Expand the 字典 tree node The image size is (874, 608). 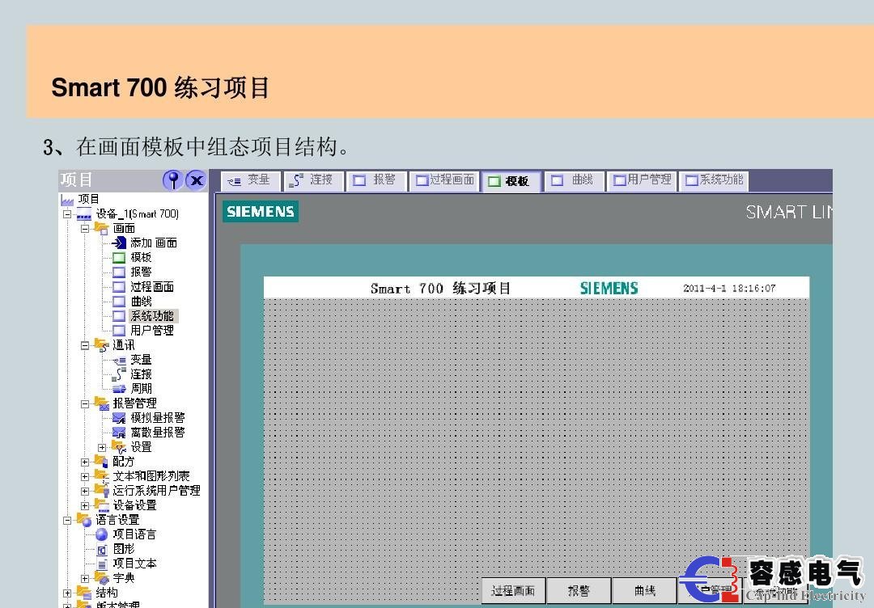(x=85, y=579)
